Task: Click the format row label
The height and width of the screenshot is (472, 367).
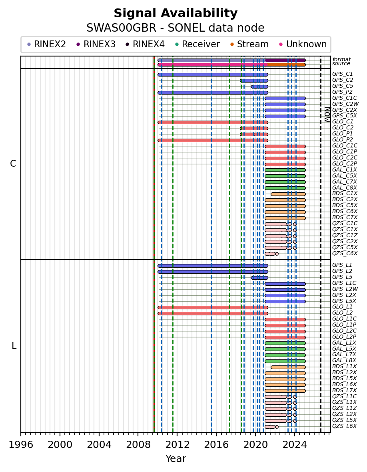Action: pyautogui.click(x=342, y=59)
